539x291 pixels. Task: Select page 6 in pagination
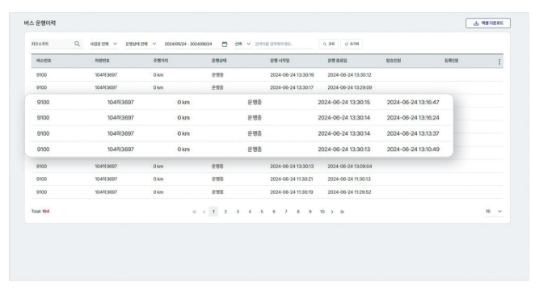click(274, 212)
